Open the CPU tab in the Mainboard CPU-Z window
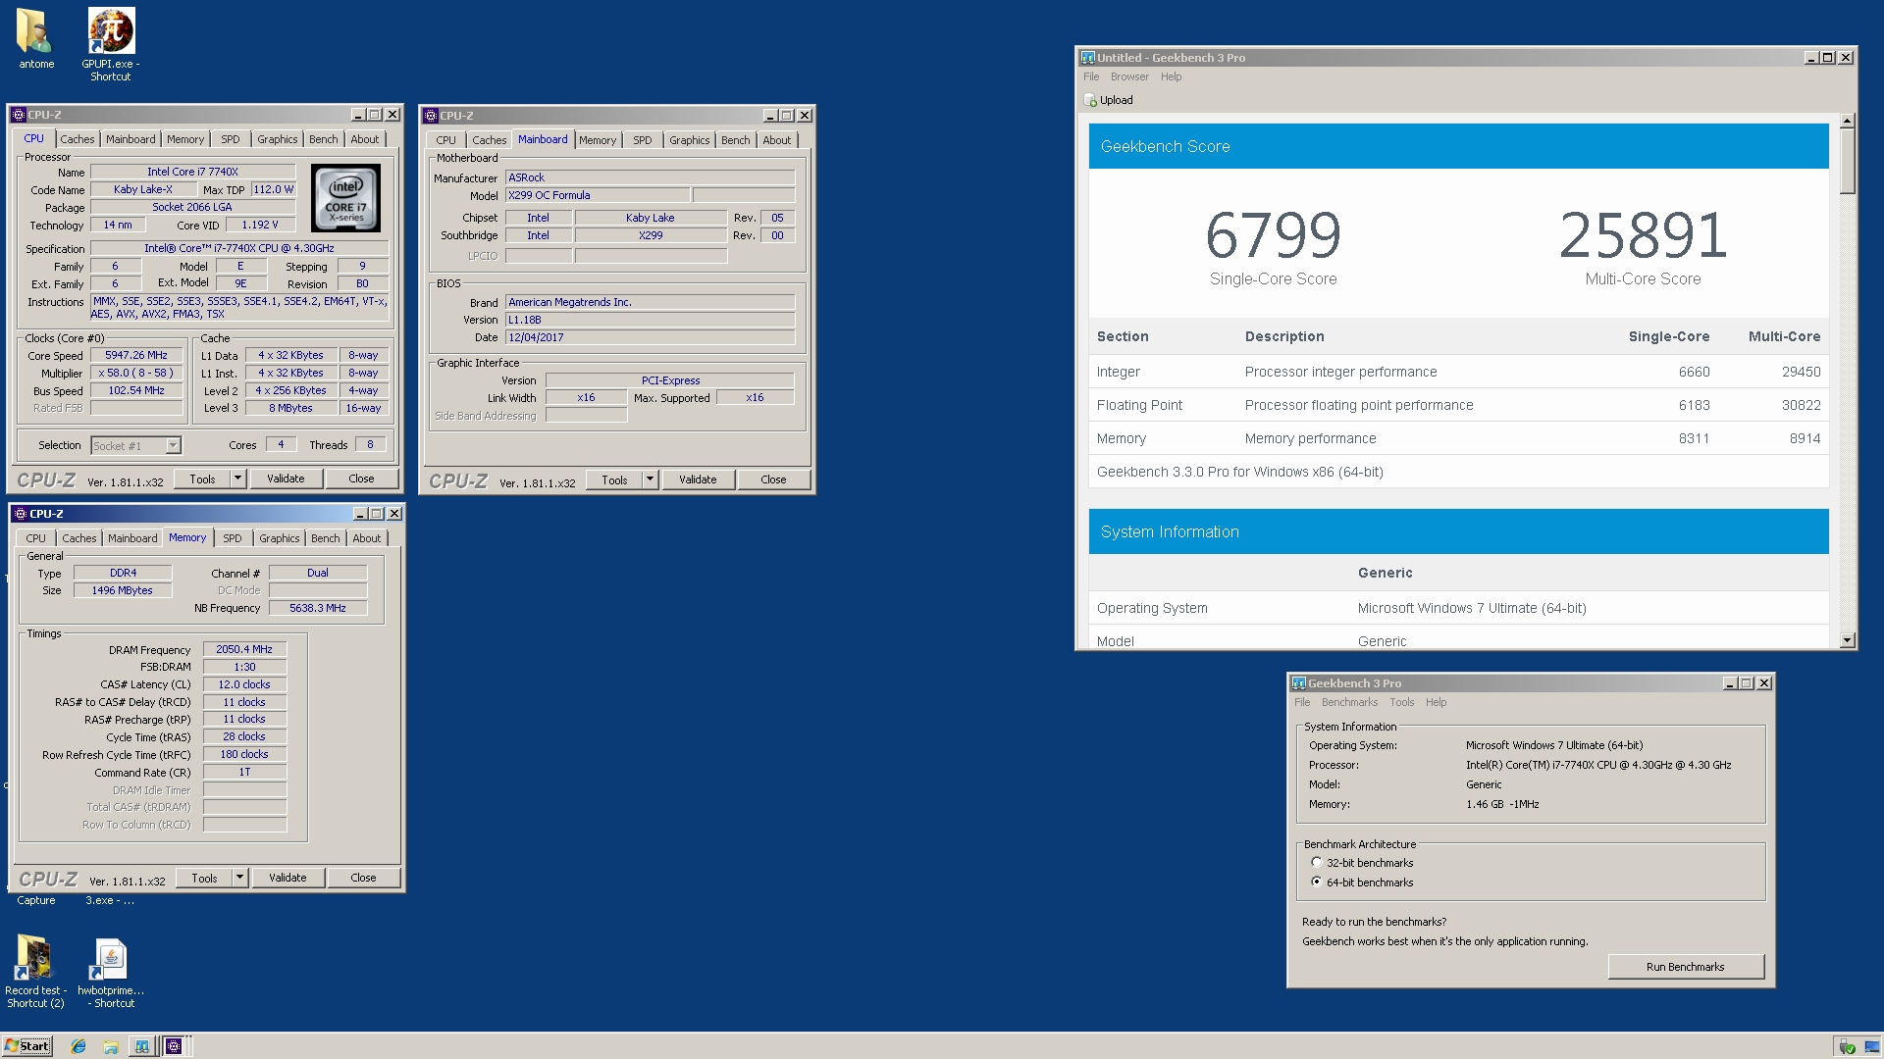 pos(446,140)
